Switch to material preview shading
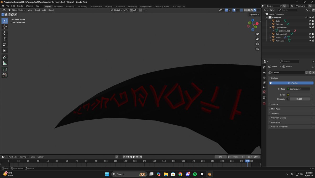This screenshot has width=315, height=178. click(252, 10)
